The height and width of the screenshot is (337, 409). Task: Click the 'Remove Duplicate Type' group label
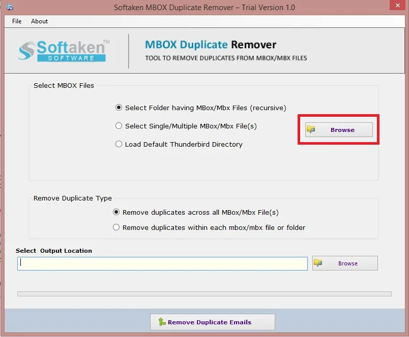pyautogui.click(x=73, y=198)
